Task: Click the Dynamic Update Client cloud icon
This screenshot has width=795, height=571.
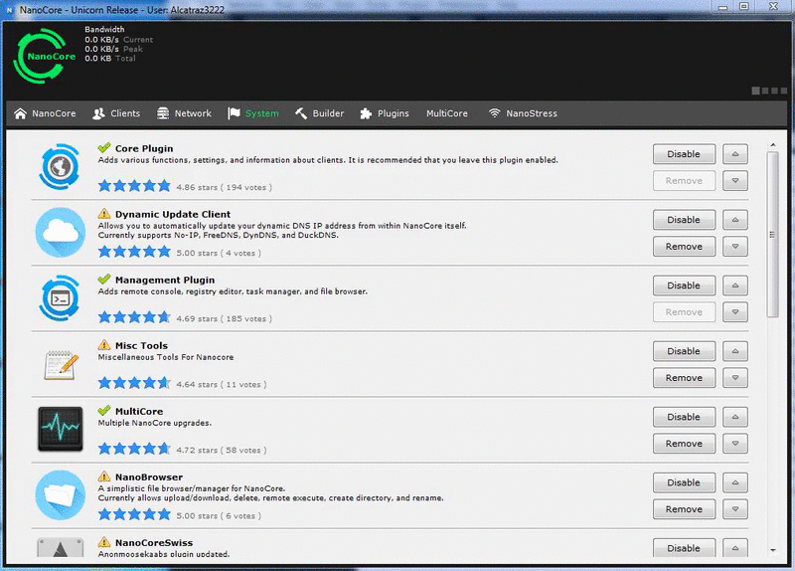Action: [x=61, y=232]
